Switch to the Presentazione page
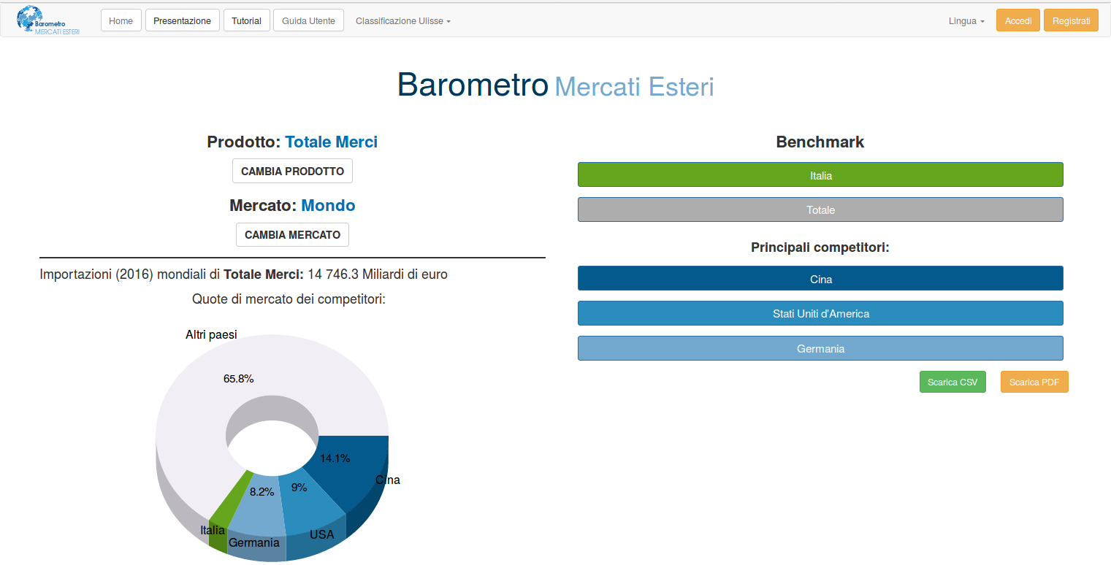1111x565 pixels. tap(182, 20)
